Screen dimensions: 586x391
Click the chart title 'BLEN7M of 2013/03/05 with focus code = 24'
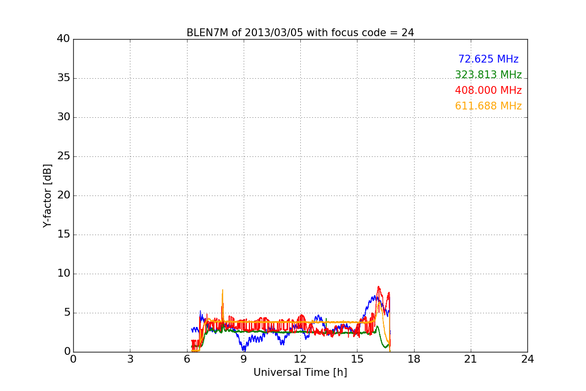(300, 33)
